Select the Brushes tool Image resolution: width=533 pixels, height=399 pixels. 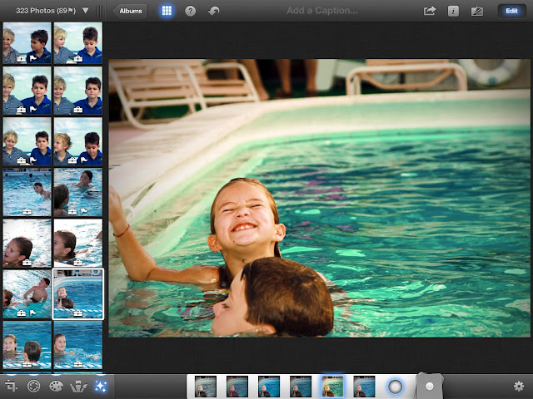[x=79, y=387]
